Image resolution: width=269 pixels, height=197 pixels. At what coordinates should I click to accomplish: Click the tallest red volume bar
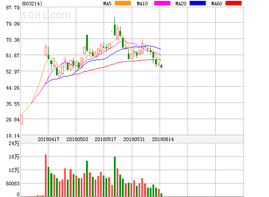click(46, 176)
